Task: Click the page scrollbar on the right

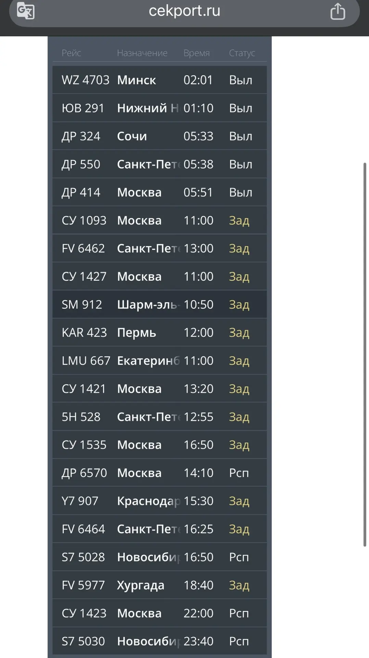Action: click(365, 354)
